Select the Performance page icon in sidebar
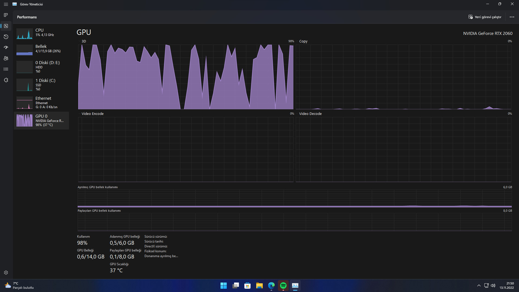 click(6, 26)
